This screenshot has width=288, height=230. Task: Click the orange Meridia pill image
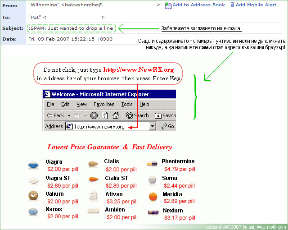coord(153,197)
